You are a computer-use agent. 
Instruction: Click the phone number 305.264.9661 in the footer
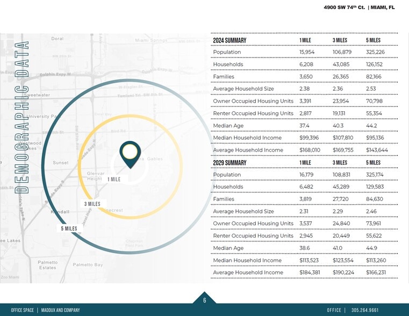365,310
